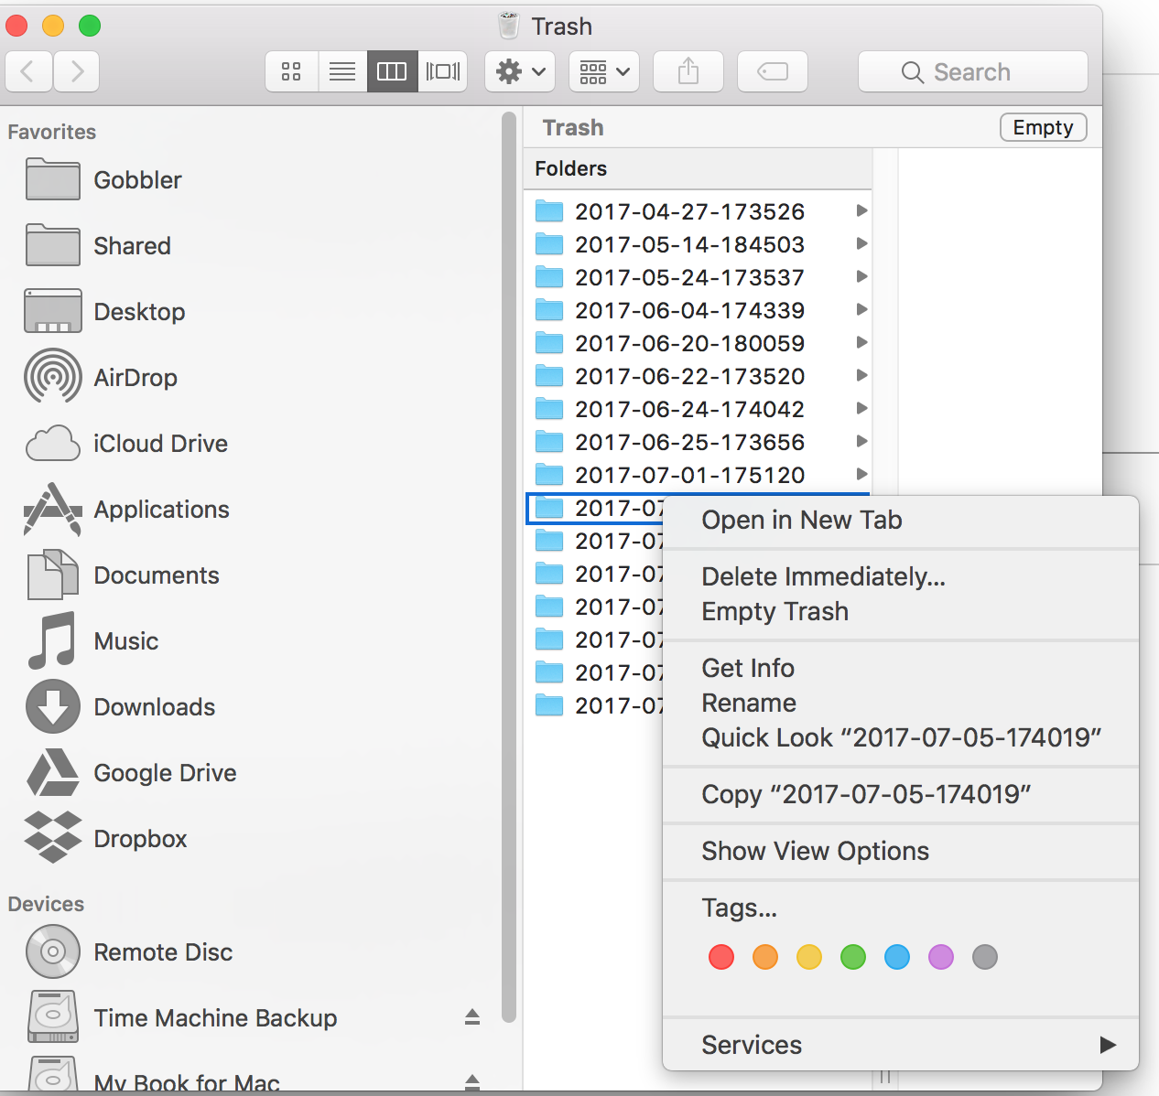Apply the gray tag color
1159x1096 pixels.
tap(985, 957)
